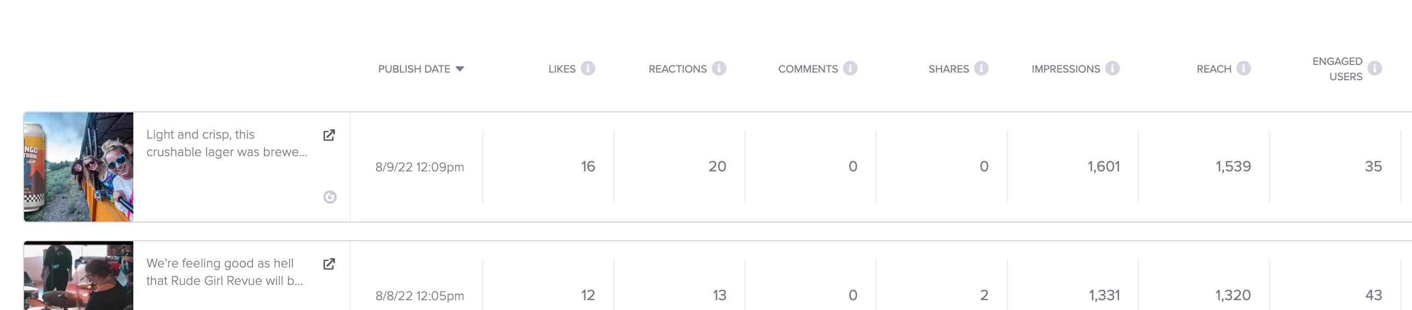This screenshot has width=1412, height=310.
Task: Sort by Publish Date column header
Action: [414, 69]
